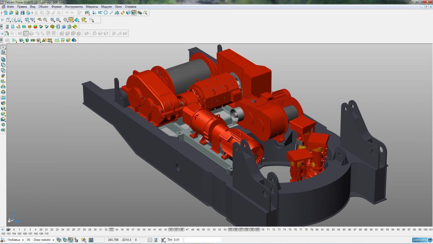Screen dimensions: 433x244
Task: Open a model using the folder icon
Action: coord(11,12)
